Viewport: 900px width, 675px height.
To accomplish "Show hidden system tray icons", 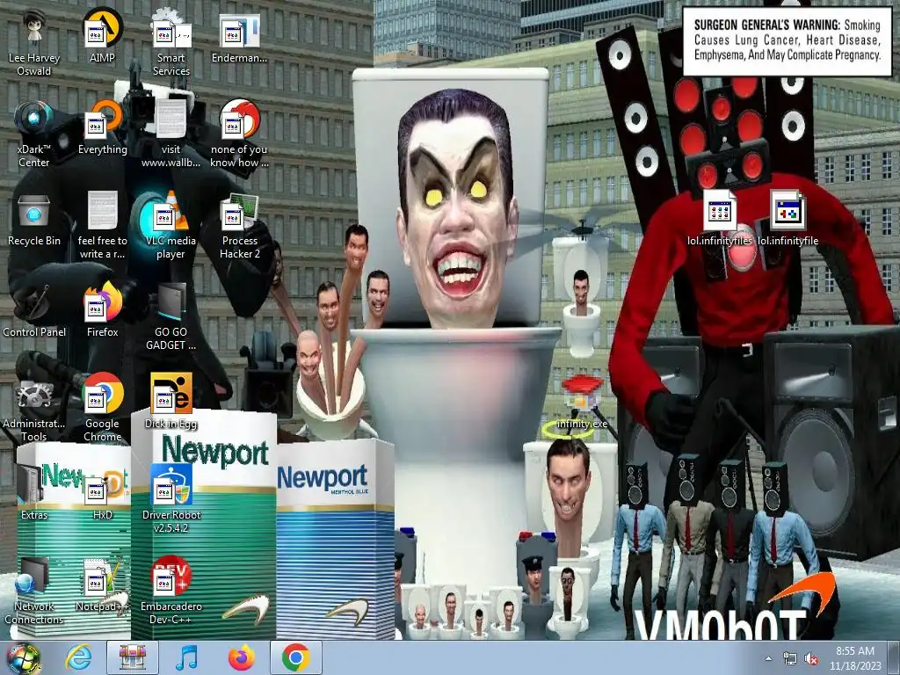I will click(x=768, y=658).
